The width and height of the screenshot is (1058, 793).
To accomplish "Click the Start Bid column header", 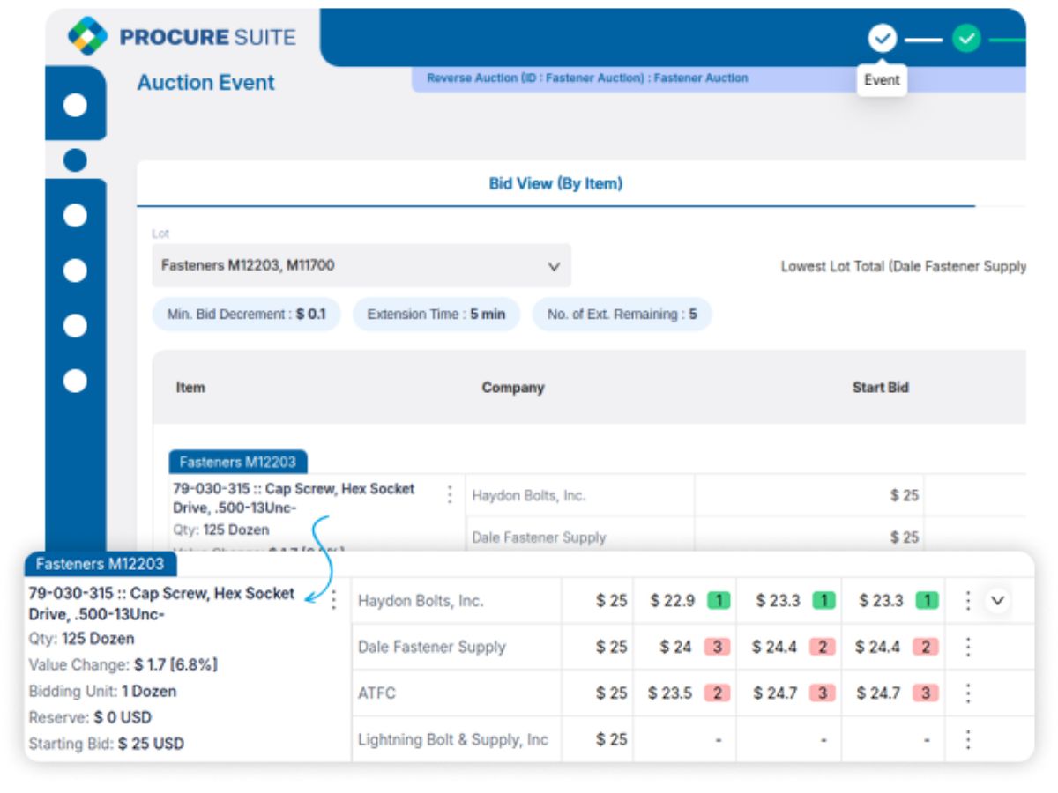I will pos(880,387).
